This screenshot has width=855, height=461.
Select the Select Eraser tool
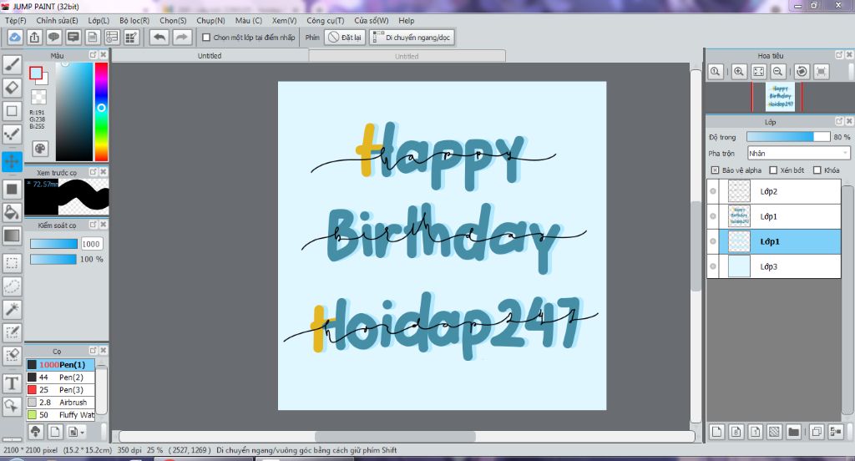[12, 356]
